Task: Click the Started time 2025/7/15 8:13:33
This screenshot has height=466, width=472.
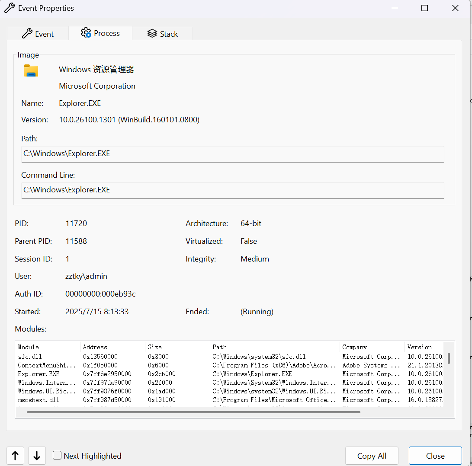Action: [x=97, y=312]
